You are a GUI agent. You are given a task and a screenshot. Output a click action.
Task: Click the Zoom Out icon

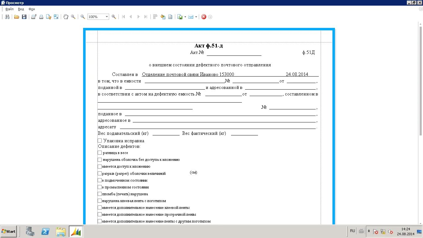coord(83,17)
